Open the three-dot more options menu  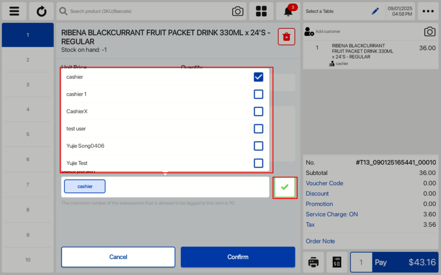pyautogui.click(x=428, y=11)
